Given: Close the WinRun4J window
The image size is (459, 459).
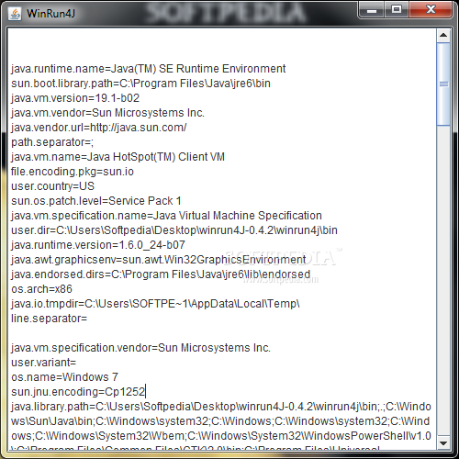Looking at the screenshot, I should point(431,10).
